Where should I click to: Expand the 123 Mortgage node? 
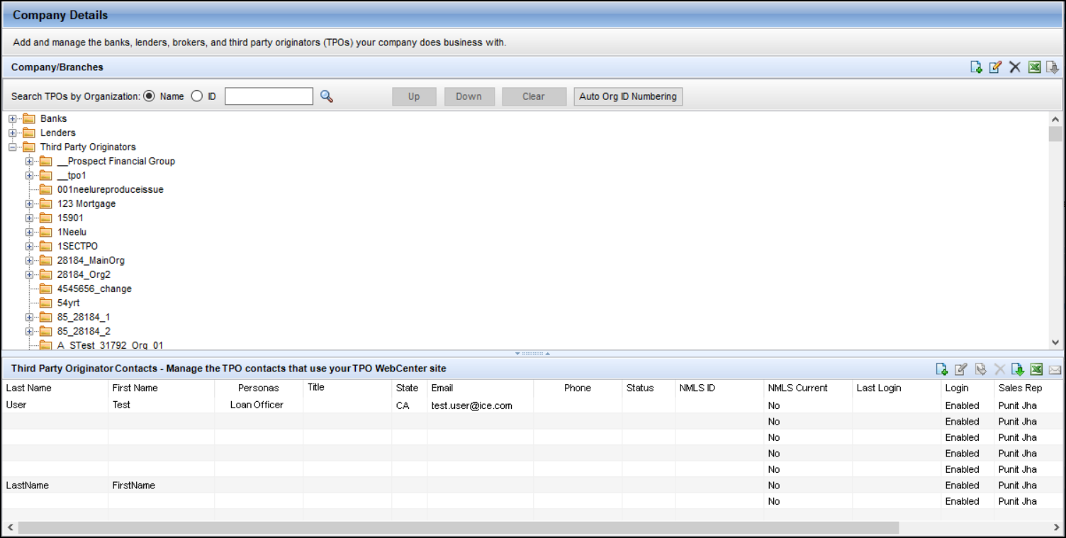29,203
